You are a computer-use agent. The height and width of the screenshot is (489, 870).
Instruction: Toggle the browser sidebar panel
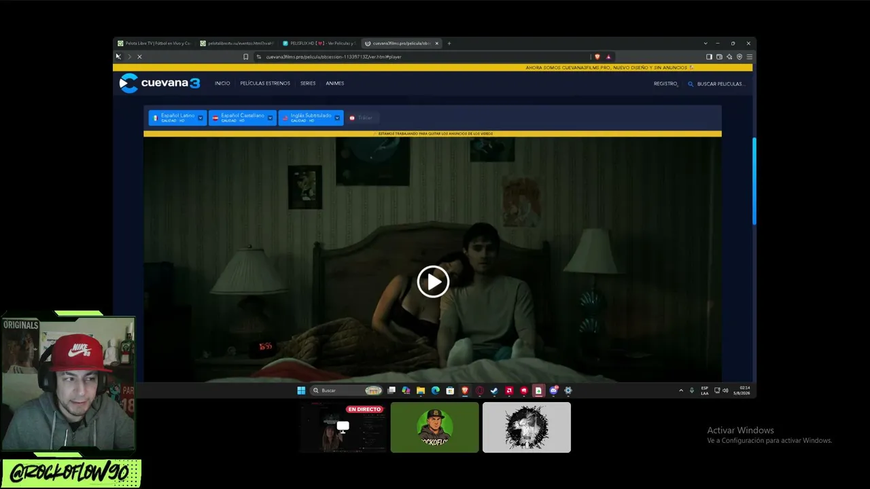point(709,57)
